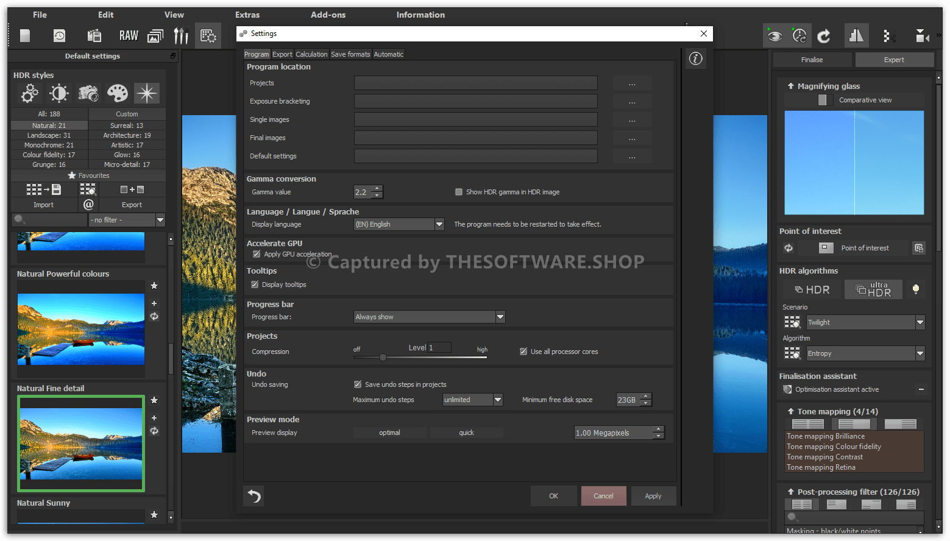
Task: Enable Show HDR gamma in HDR image
Action: 459,192
